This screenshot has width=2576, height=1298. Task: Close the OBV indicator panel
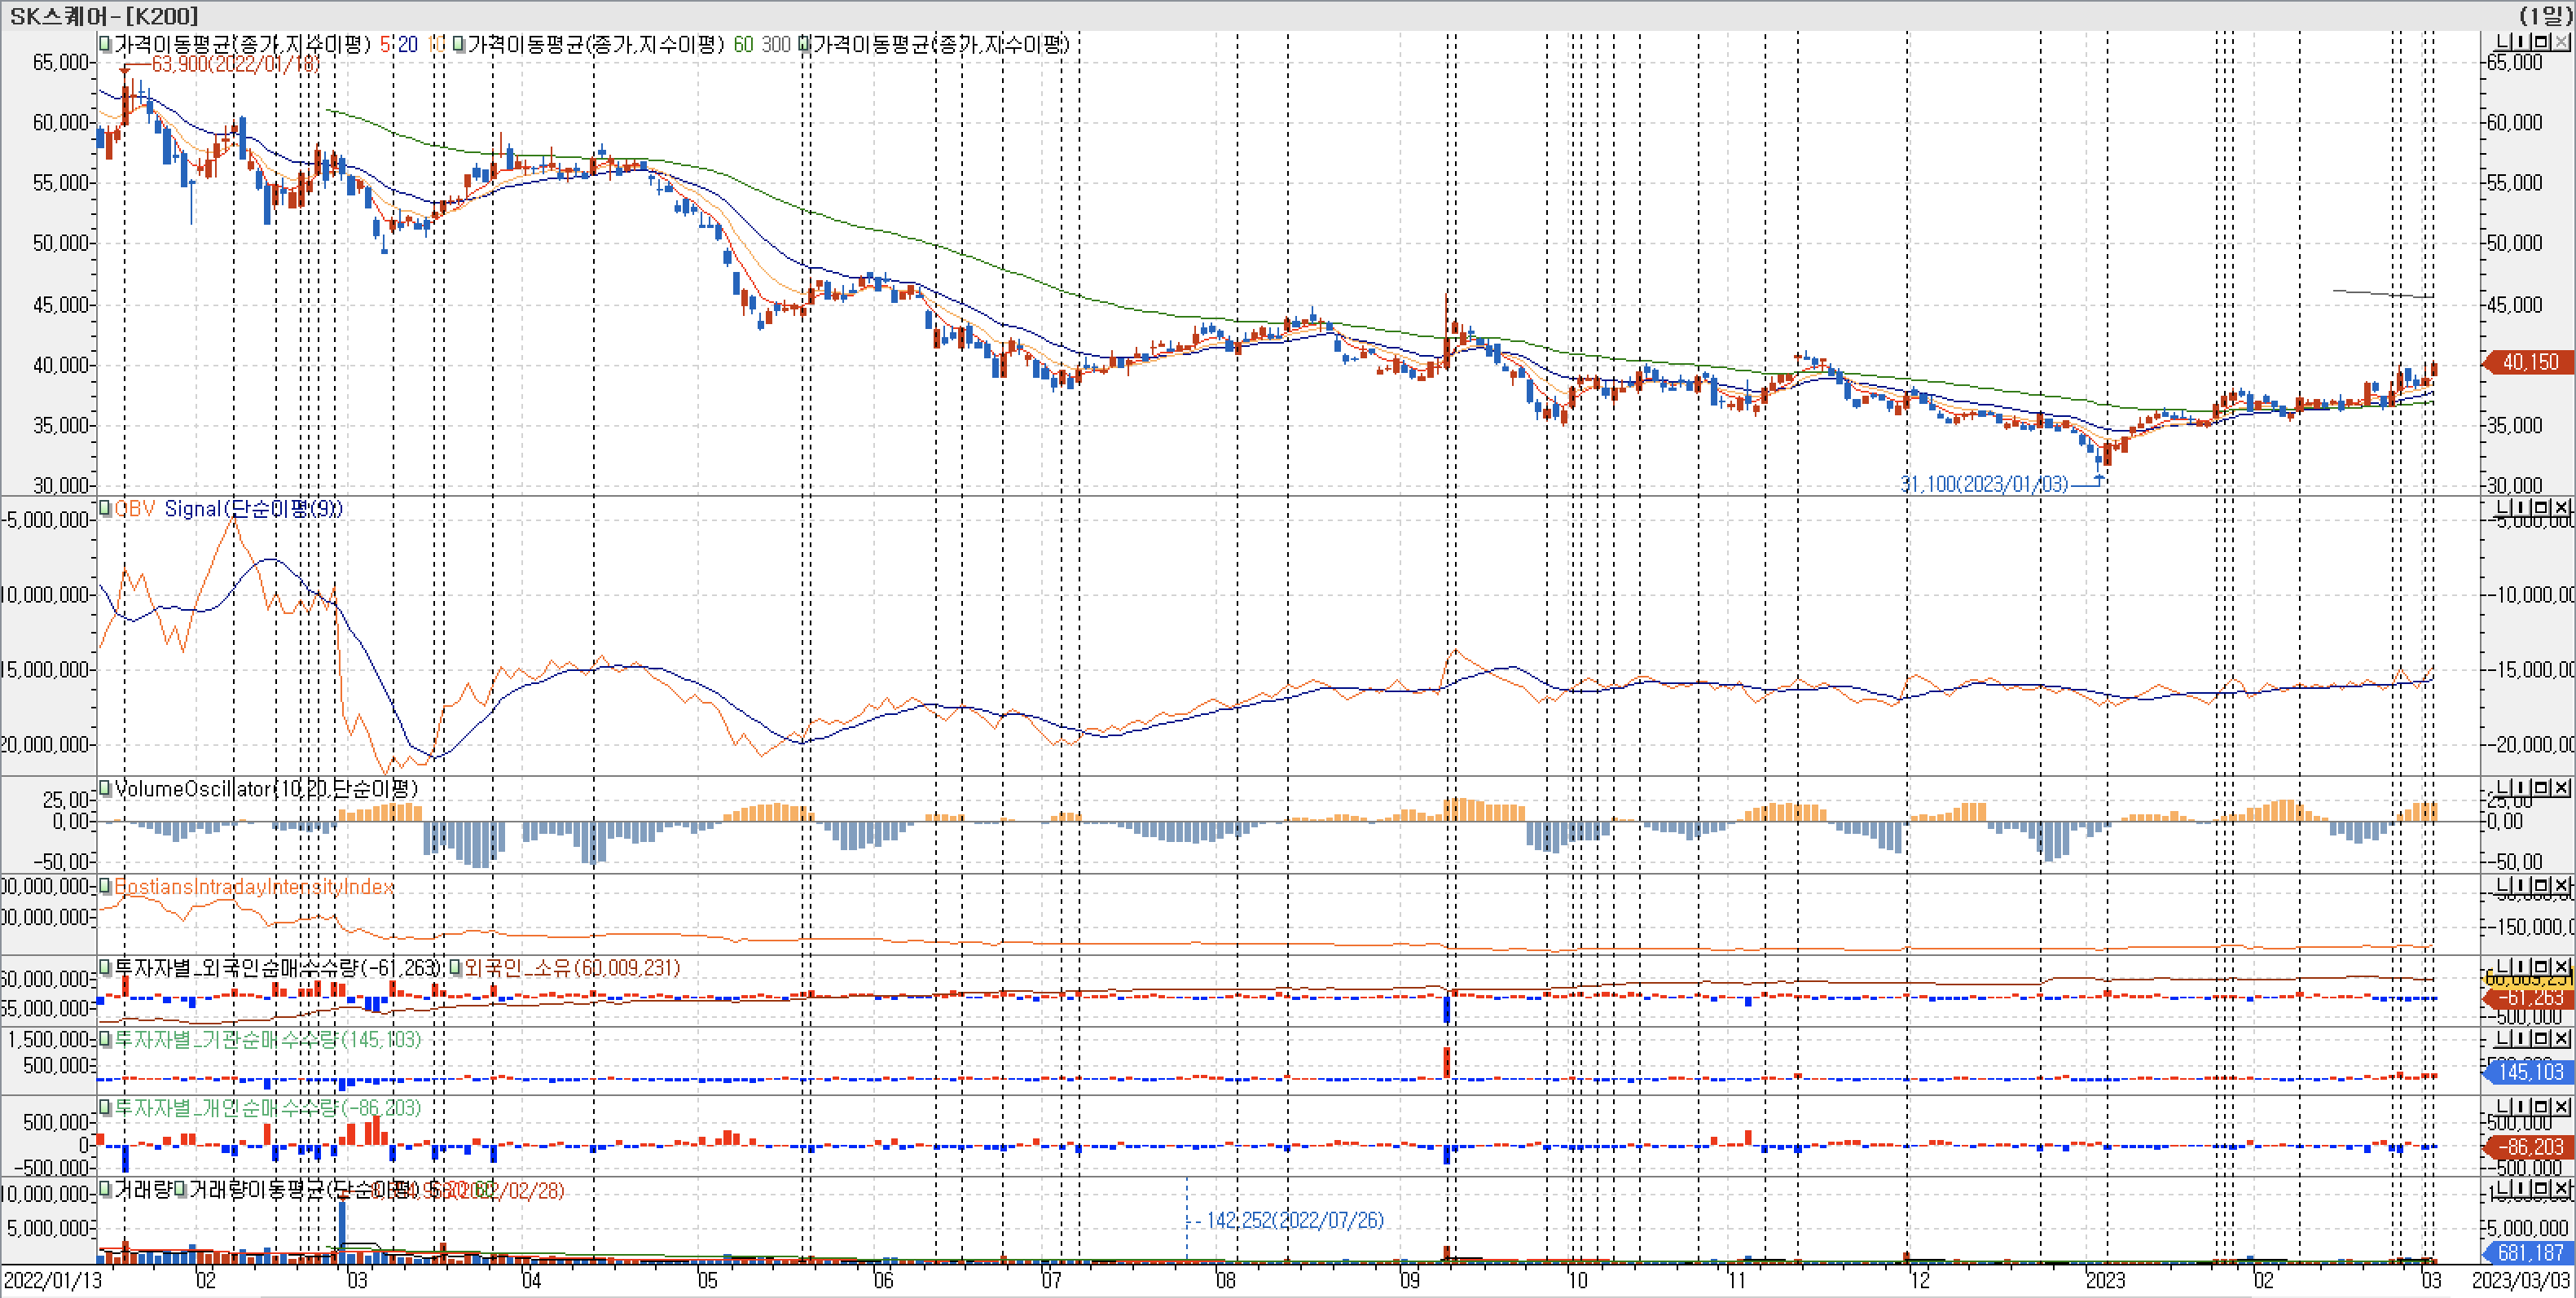tap(2561, 507)
